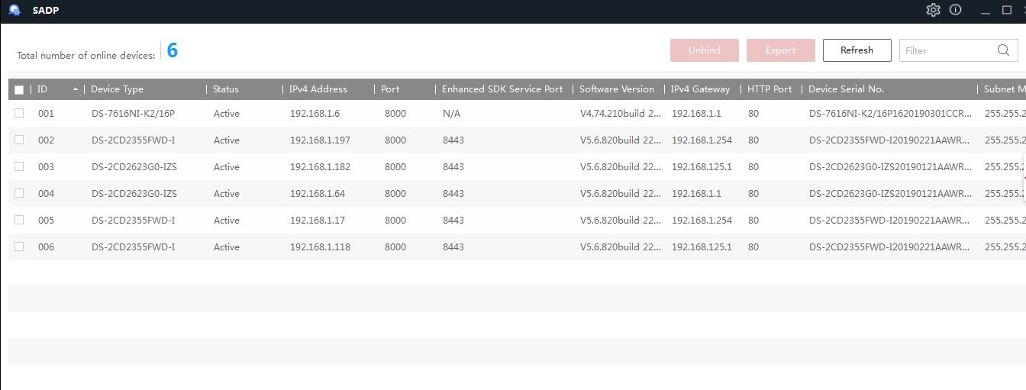Open the settings gear icon

pos(933,10)
